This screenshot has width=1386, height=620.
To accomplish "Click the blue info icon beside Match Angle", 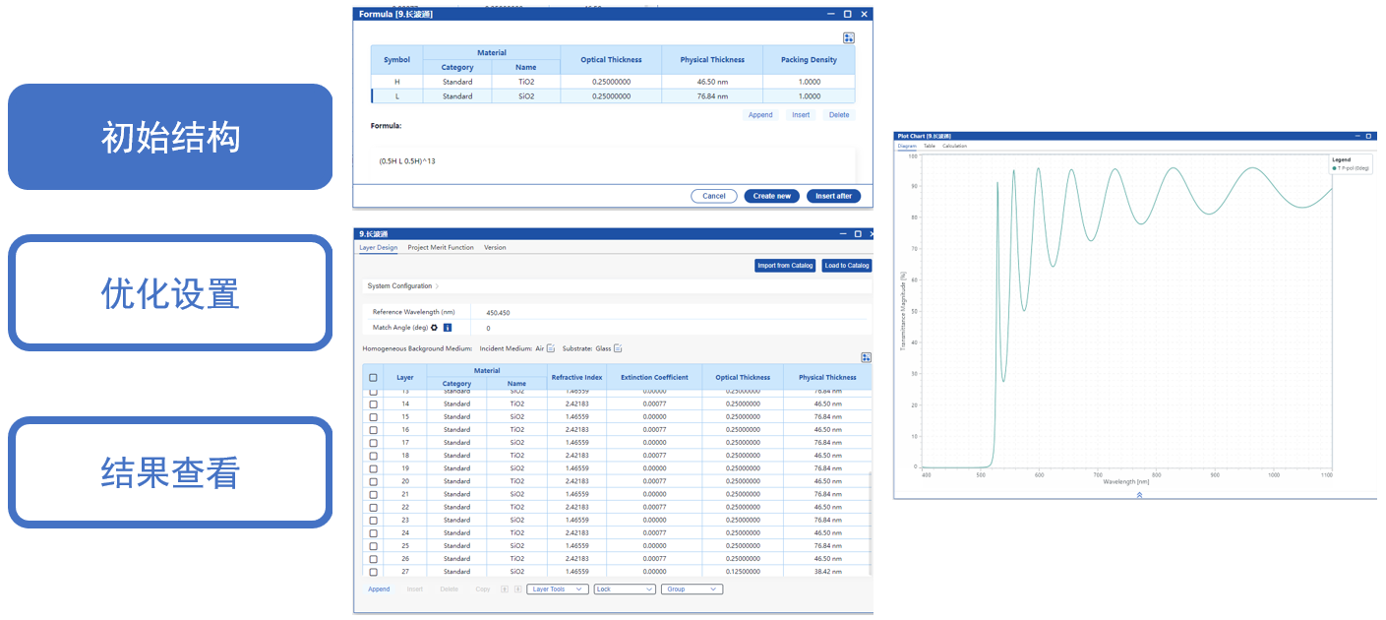I will click(x=448, y=328).
